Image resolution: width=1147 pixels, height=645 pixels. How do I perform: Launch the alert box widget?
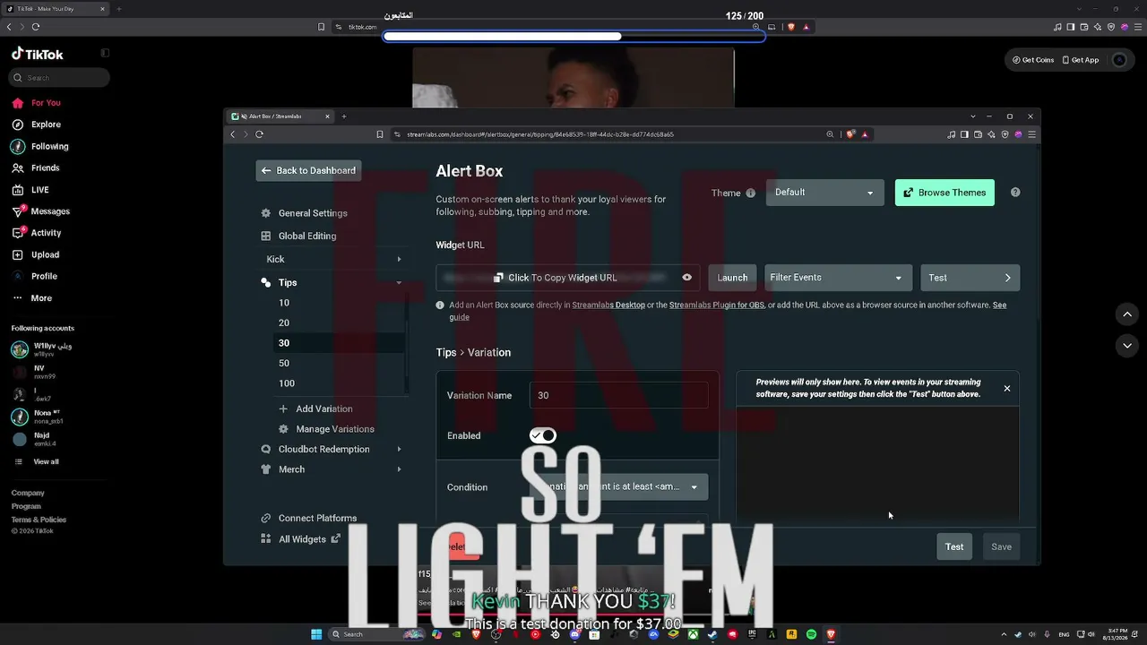(732, 278)
